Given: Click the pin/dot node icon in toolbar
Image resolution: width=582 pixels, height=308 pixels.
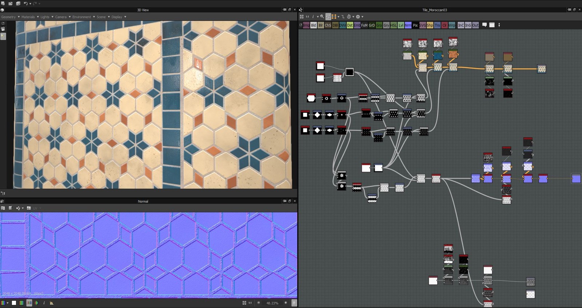Looking at the screenshot, I should point(499,25).
